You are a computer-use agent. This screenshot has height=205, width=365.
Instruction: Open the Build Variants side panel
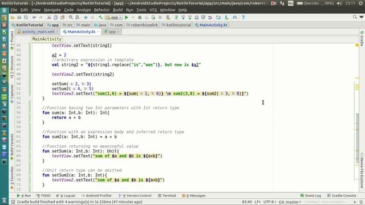click(x=12, y=146)
